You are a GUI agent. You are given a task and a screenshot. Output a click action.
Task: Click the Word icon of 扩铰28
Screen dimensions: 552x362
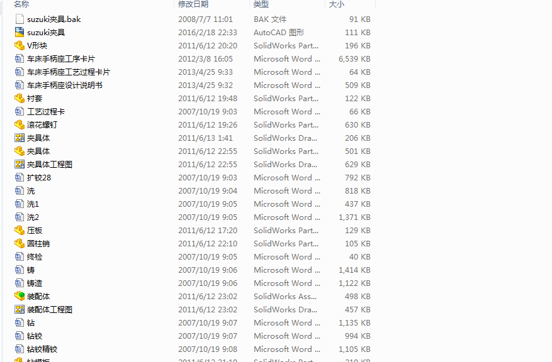coord(20,177)
